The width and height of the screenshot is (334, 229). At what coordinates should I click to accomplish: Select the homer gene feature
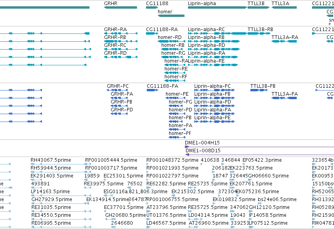tap(171, 16)
